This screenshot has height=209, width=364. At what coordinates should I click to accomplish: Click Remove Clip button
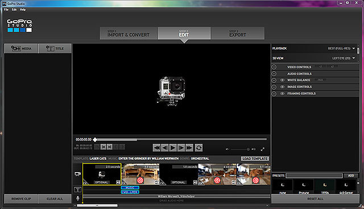coord(21,199)
